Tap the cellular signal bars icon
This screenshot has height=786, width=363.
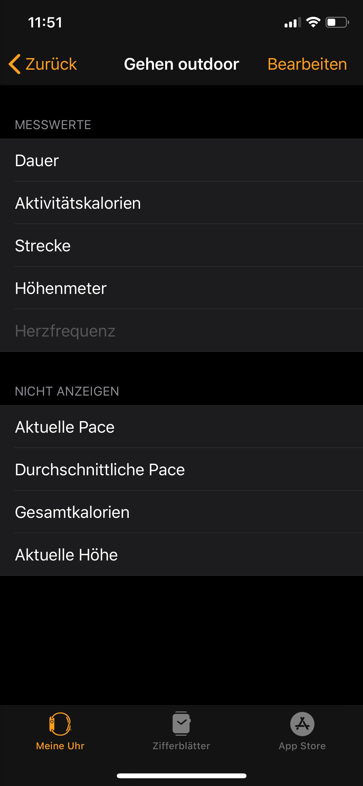pos(292,23)
